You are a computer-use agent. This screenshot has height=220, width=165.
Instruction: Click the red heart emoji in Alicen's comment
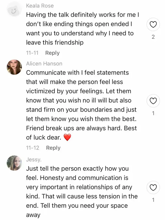pyautogui.click(x=67, y=138)
